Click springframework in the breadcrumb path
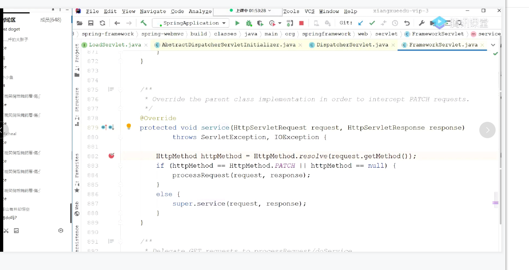 click(x=326, y=34)
